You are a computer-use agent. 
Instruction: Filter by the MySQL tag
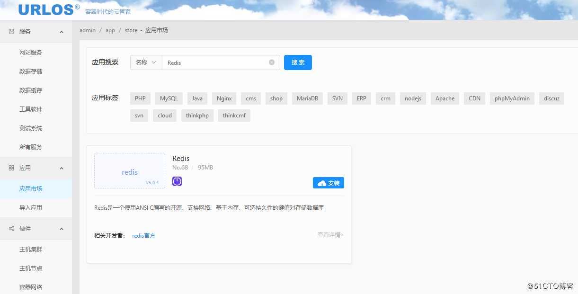click(169, 98)
